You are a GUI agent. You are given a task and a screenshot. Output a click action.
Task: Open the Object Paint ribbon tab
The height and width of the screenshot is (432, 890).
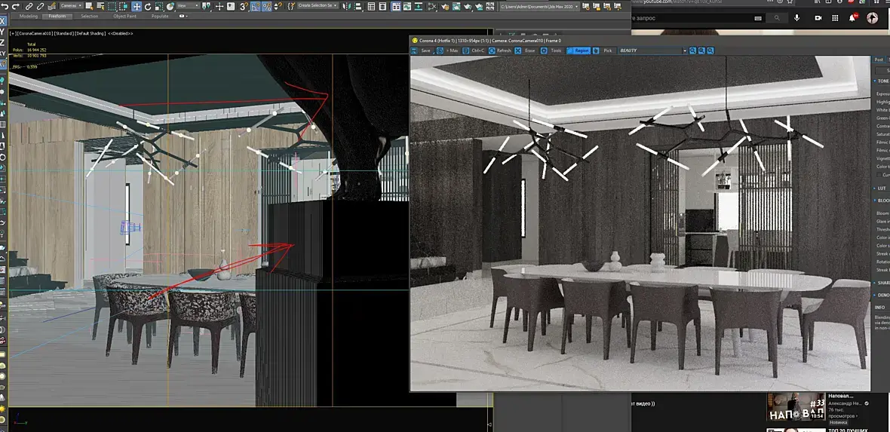tap(124, 16)
